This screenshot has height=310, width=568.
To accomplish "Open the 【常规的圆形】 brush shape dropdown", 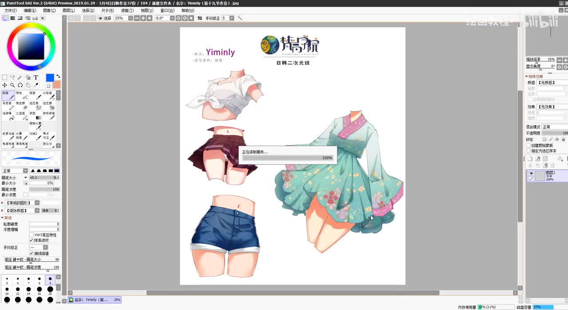I will coord(37,203).
